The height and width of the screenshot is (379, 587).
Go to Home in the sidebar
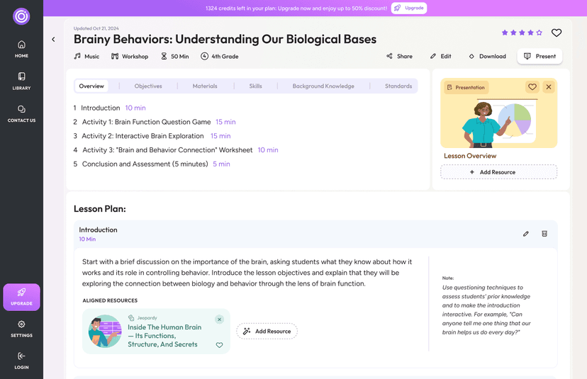coord(21,48)
